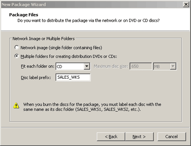
Task: Go Back to previous wizard page
Action: click(x=111, y=136)
